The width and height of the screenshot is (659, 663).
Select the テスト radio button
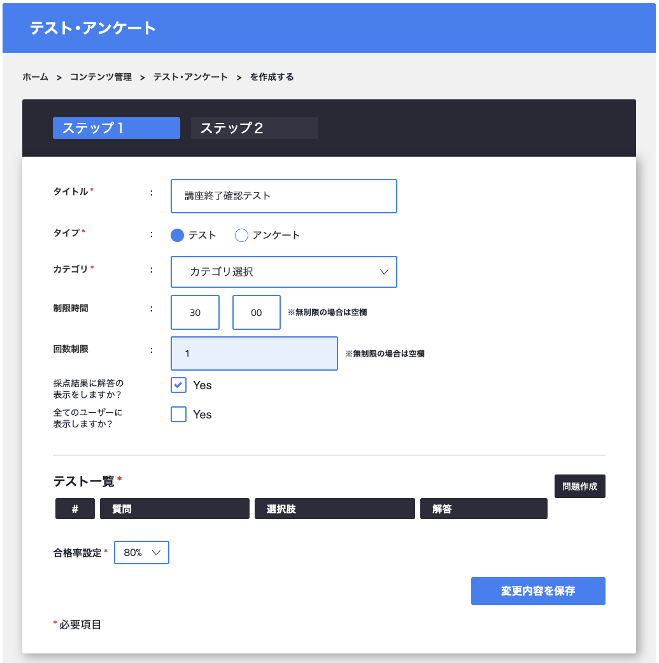pyautogui.click(x=178, y=236)
